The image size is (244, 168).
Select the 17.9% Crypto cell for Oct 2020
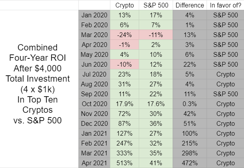(125, 104)
